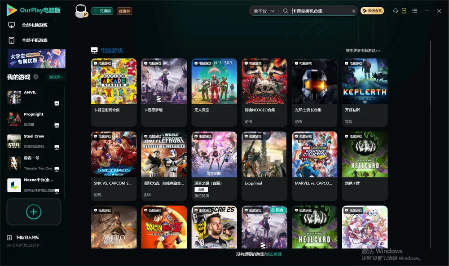This screenshot has height=266, width=449.
Task: Click the PC platform icon on Steel Crew row
Action: click(x=57, y=147)
